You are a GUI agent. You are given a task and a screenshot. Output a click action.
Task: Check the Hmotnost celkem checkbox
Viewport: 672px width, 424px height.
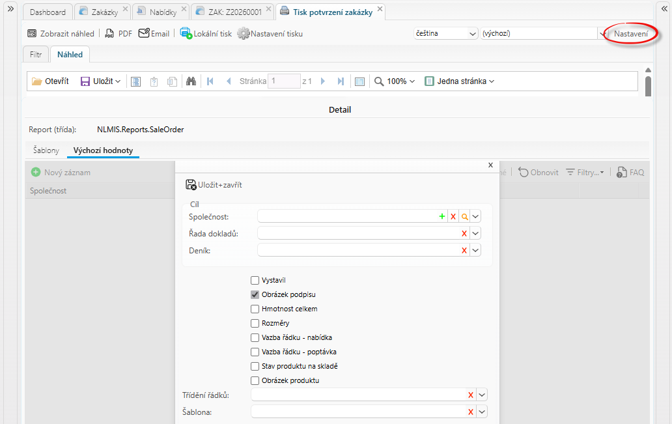tap(255, 309)
